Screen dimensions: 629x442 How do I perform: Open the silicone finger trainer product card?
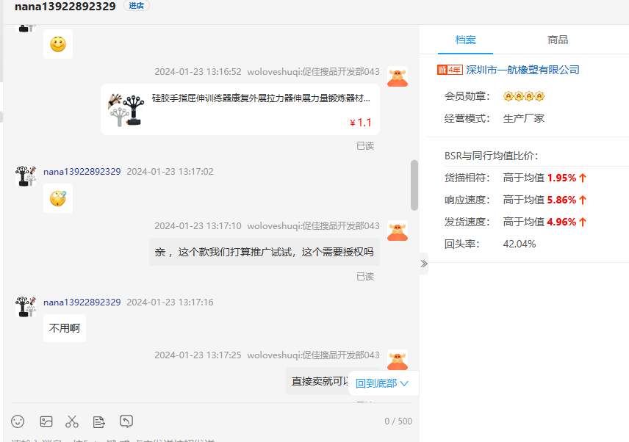pyautogui.click(x=240, y=109)
